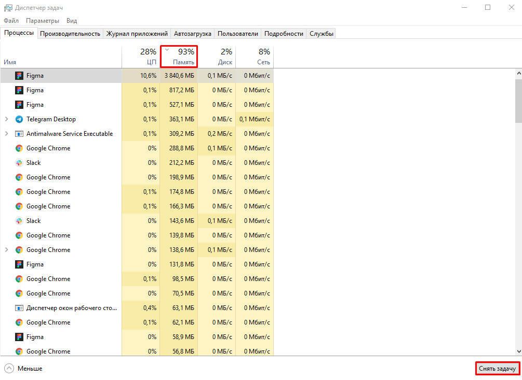
Task: Click the Antimalware Service Executable icon
Action: [19, 134]
